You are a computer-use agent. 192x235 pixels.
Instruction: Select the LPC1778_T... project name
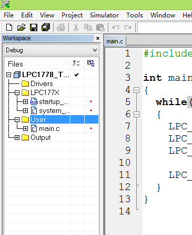pyautogui.click(x=46, y=74)
